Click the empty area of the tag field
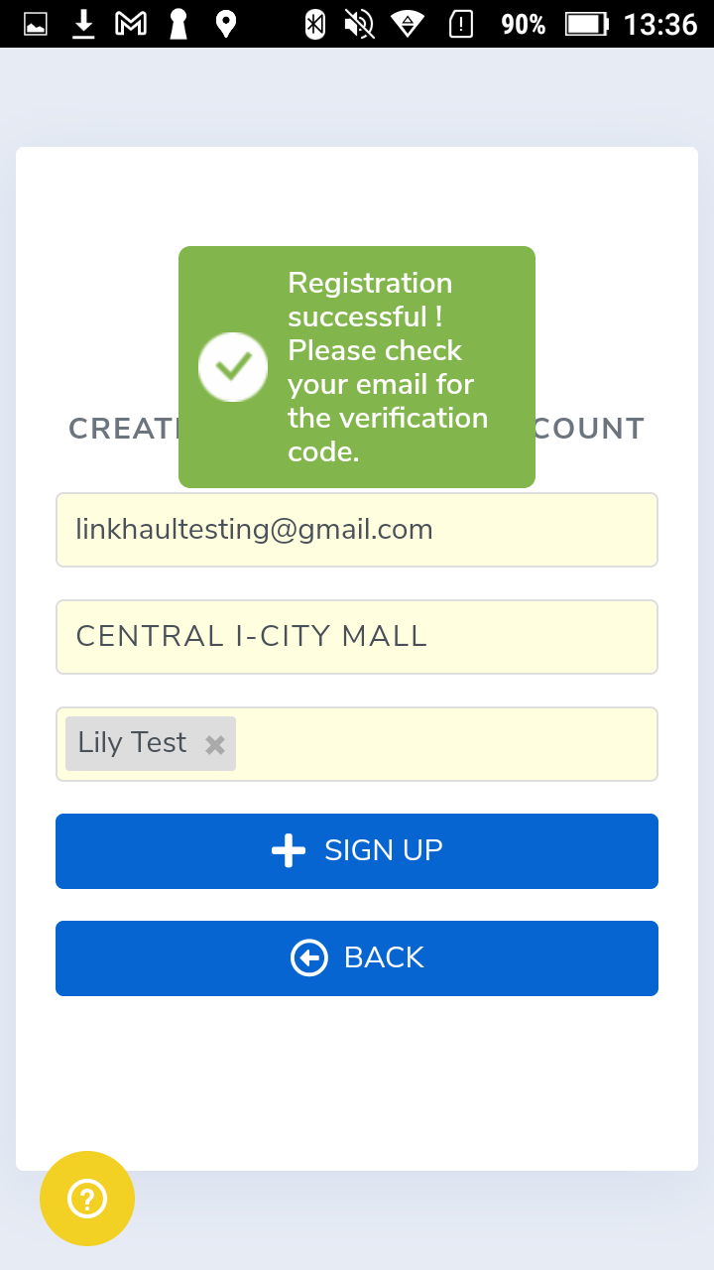 [x=446, y=744]
